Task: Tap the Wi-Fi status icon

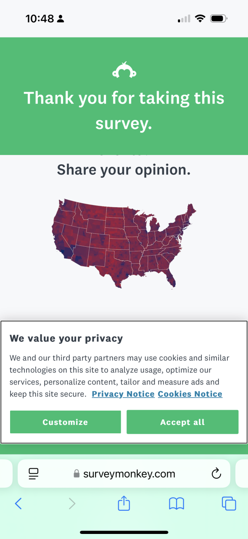Action: click(x=200, y=19)
